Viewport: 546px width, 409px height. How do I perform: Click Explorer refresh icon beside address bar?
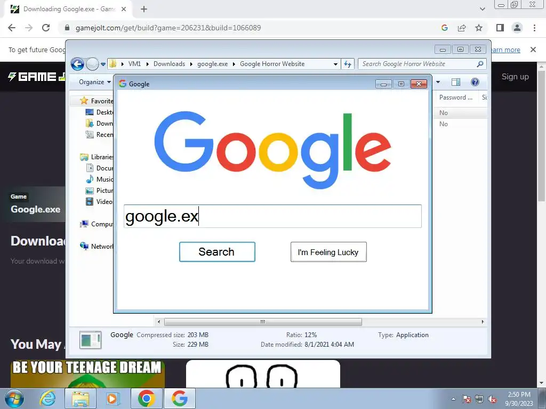pyautogui.click(x=348, y=64)
